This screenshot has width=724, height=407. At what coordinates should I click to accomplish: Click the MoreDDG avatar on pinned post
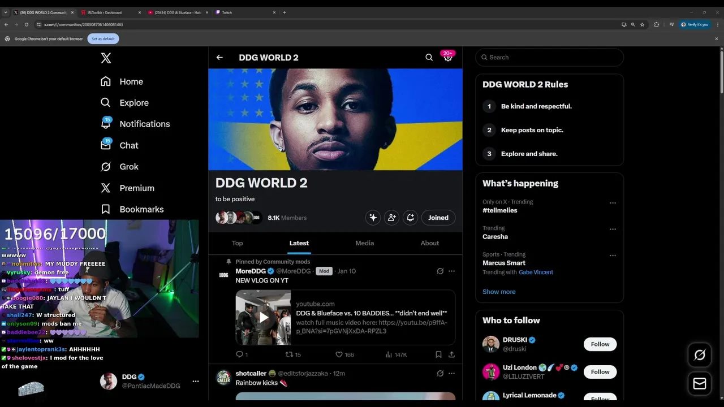(x=223, y=275)
